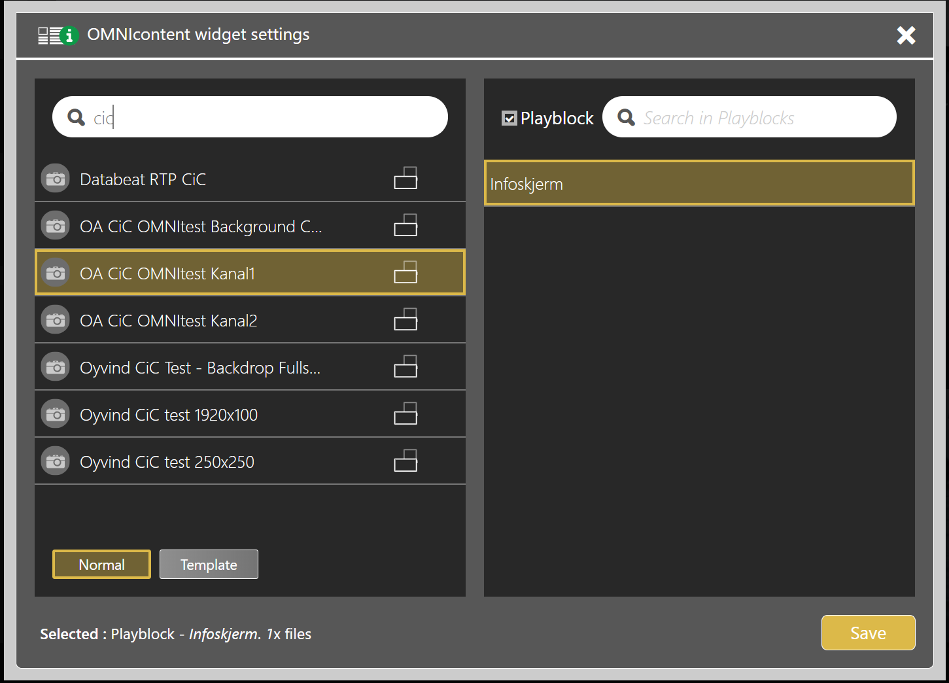This screenshot has width=949, height=683.
Task: Focus the channel search field containing cic
Action: tap(250, 117)
